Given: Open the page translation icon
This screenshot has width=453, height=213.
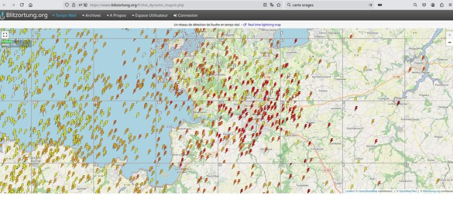Looking at the screenshot, I should 272,5.
